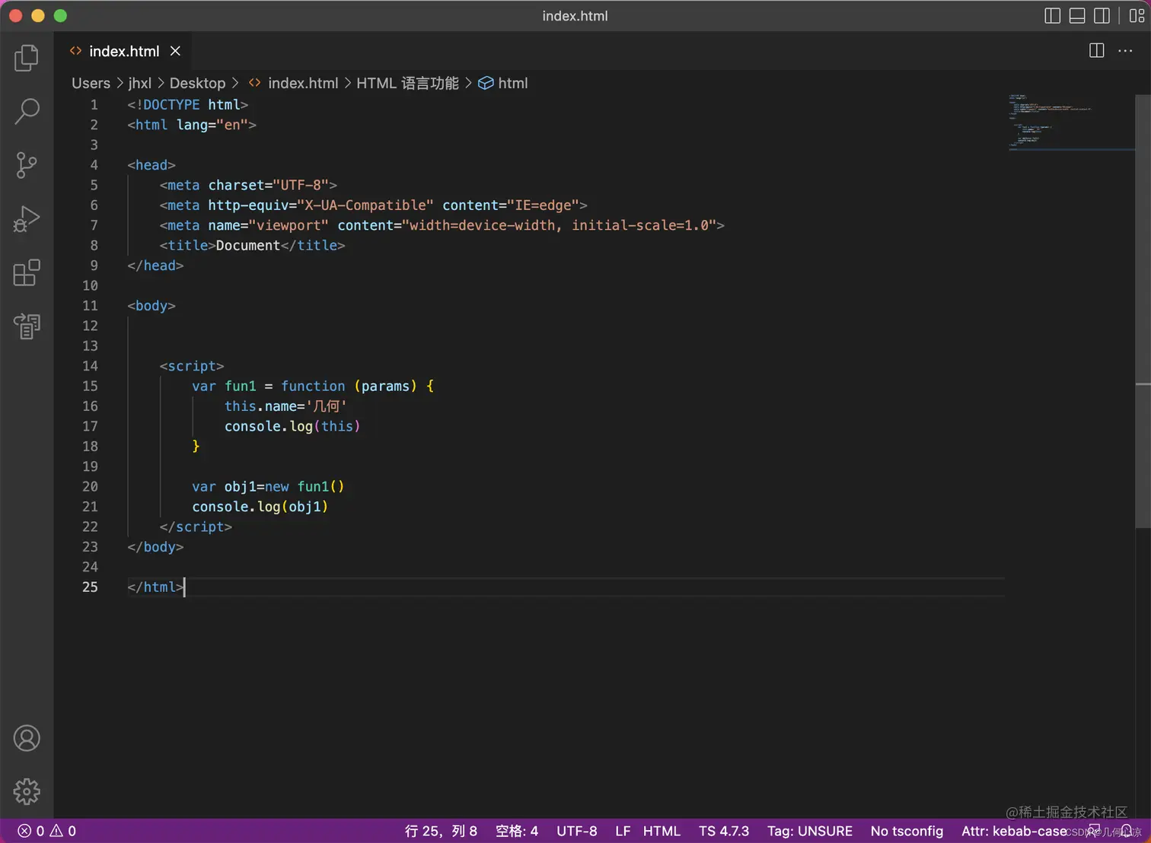Open the Accounts menu icon
The height and width of the screenshot is (843, 1151).
(x=27, y=738)
